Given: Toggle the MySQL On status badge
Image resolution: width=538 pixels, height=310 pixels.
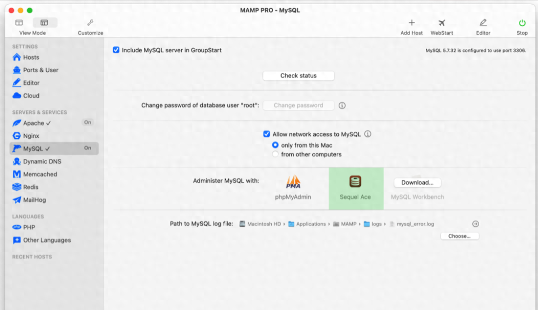Looking at the screenshot, I should click(x=88, y=148).
